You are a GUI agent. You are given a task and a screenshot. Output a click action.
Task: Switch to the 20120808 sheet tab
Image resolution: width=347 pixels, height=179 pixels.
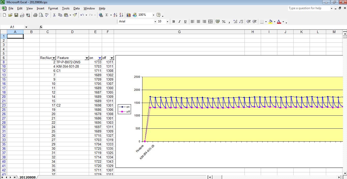pyautogui.click(x=27, y=177)
